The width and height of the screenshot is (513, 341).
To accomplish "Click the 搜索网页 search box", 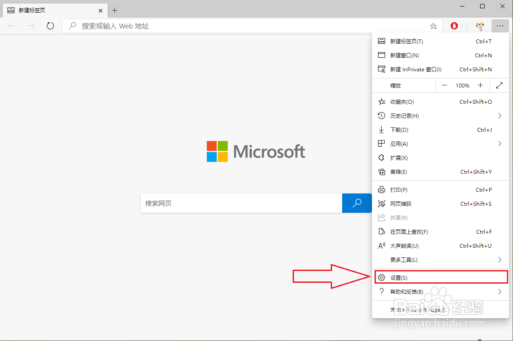I will (x=241, y=203).
